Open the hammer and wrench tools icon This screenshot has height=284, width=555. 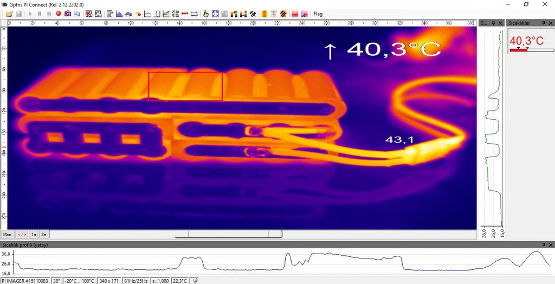tap(253, 14)
